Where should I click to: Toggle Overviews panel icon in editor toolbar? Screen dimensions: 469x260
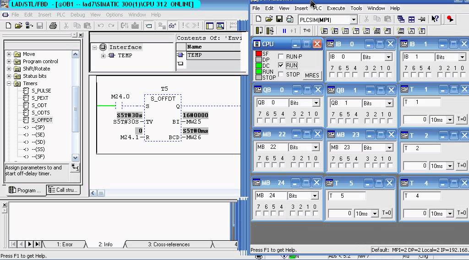210,26
